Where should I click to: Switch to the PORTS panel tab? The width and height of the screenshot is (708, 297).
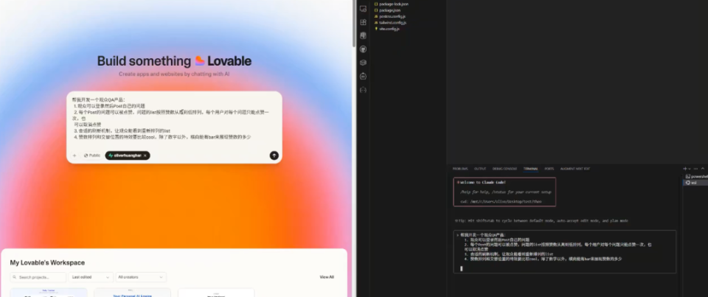point(549,169)
